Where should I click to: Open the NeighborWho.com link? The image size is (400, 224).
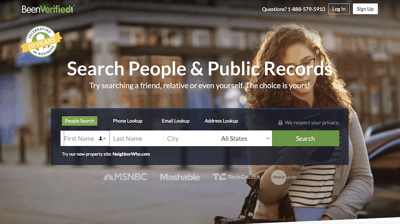(x=131, y=154)
